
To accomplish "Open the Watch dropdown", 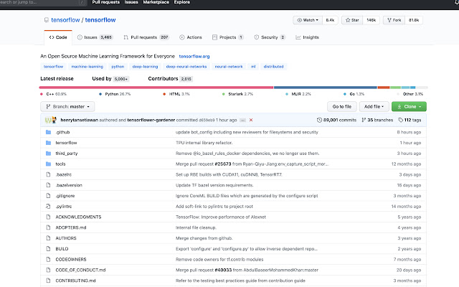I will click(308, 20).
